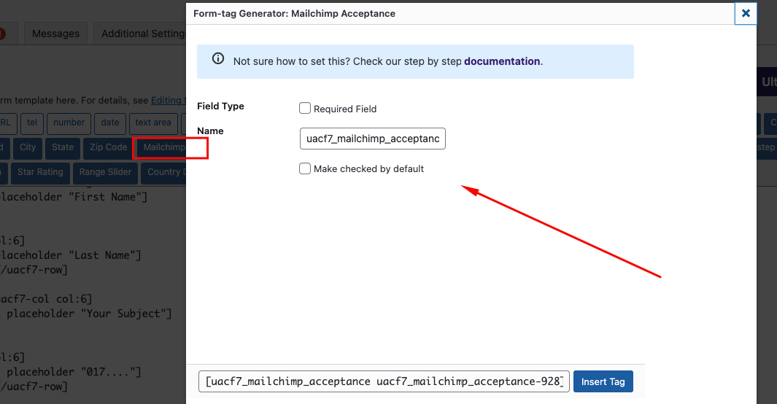Insert a date field tag
This screenshot has width=777, height=404.
point(110,123)
